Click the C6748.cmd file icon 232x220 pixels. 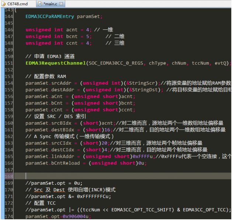coord(4,4)
